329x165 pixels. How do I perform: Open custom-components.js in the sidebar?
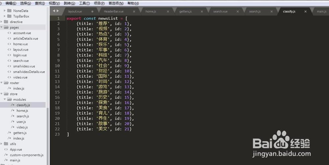point(27,155)
